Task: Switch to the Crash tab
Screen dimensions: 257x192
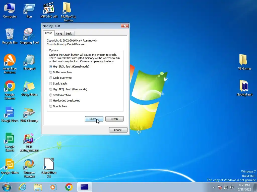Action: [x=48, y=33]
